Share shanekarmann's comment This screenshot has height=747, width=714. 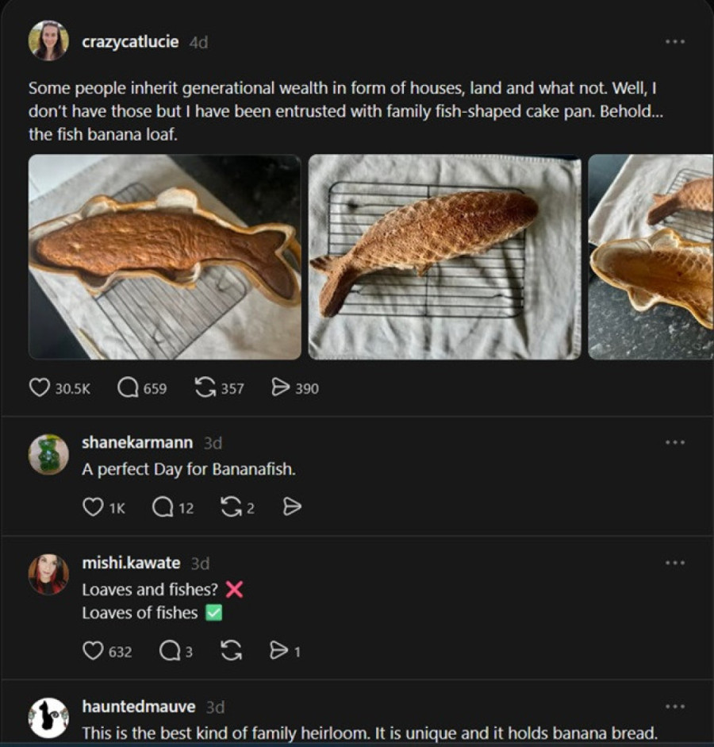292,507
